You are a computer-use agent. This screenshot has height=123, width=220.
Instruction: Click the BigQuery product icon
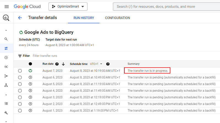(6, 18)
